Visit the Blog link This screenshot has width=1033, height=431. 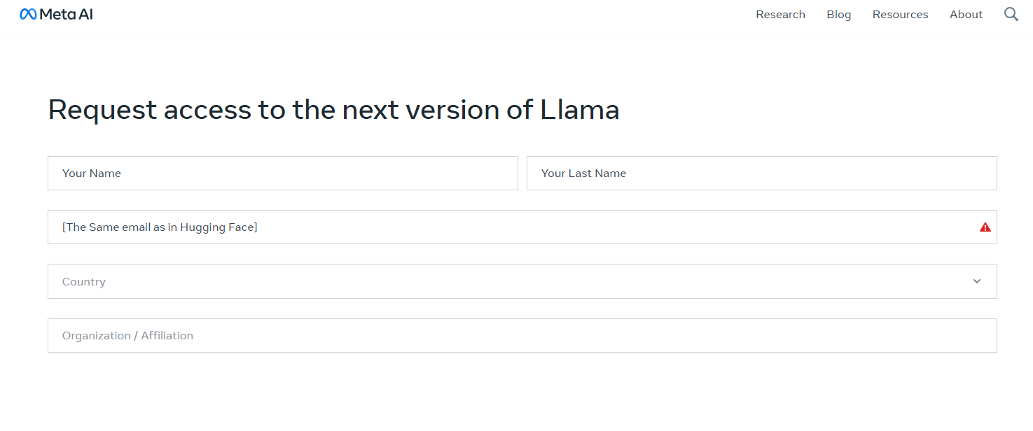click(838, 14)
